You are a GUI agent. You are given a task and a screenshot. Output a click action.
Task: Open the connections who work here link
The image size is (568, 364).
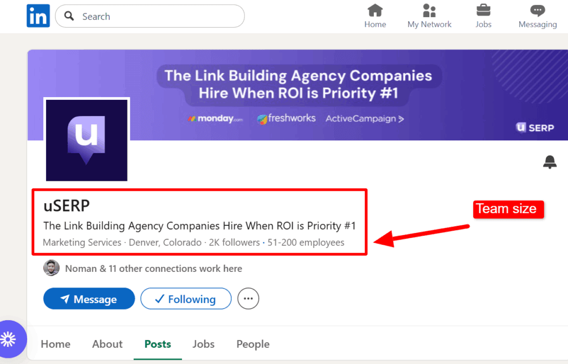(154, 269)
